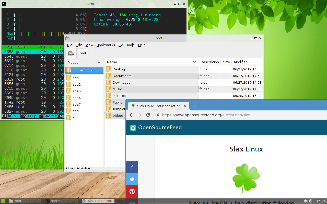Close the Slax Linux browser tab

(185, 106)
